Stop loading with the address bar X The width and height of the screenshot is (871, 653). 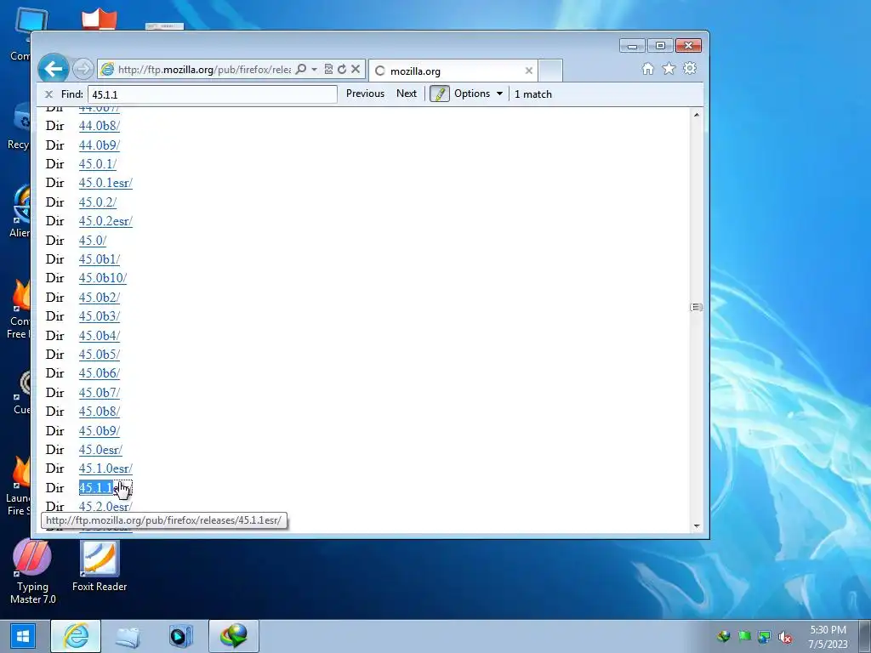[x=356, y=70]
